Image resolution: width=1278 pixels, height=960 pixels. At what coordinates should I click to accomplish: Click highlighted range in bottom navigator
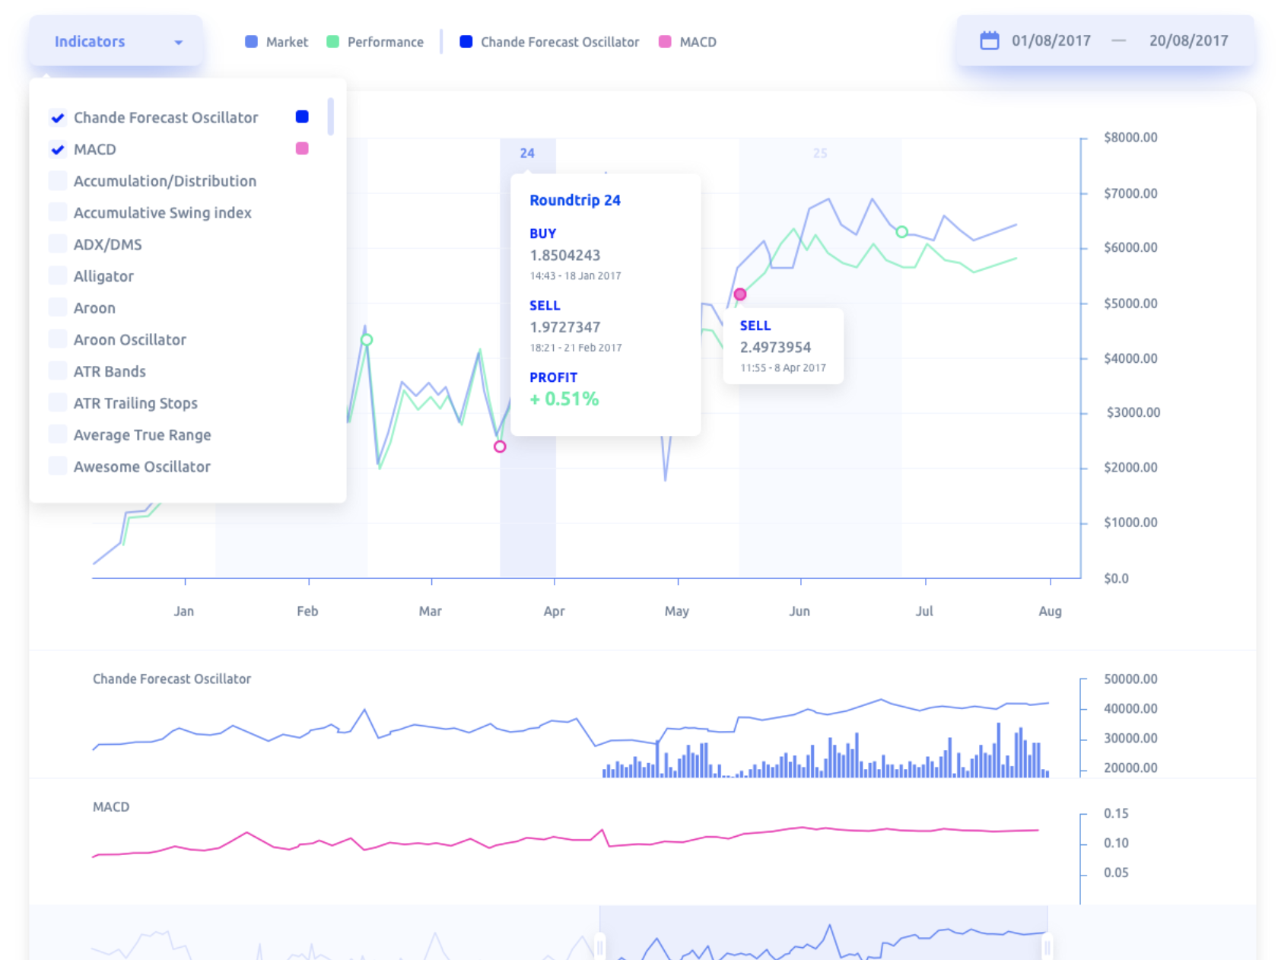point(824,933)
